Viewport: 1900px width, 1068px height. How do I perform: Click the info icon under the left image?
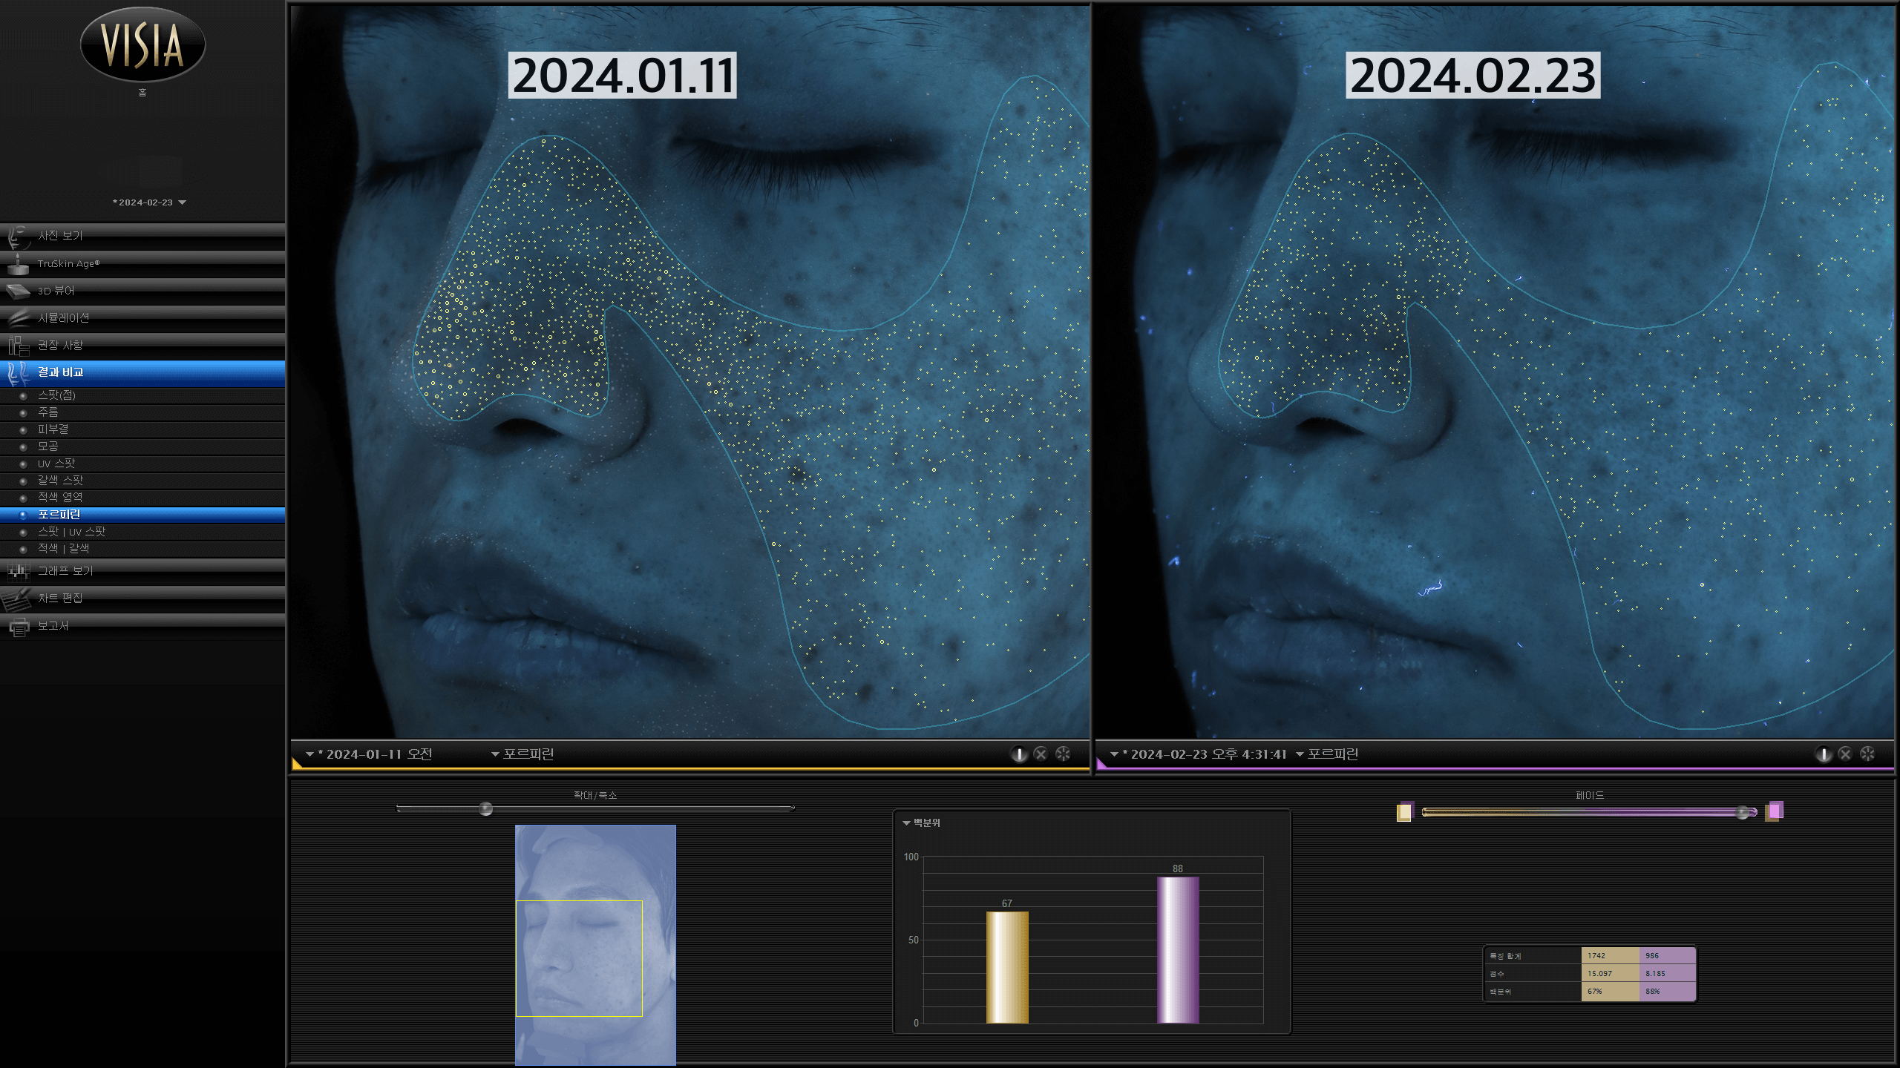click(1019, 754)
